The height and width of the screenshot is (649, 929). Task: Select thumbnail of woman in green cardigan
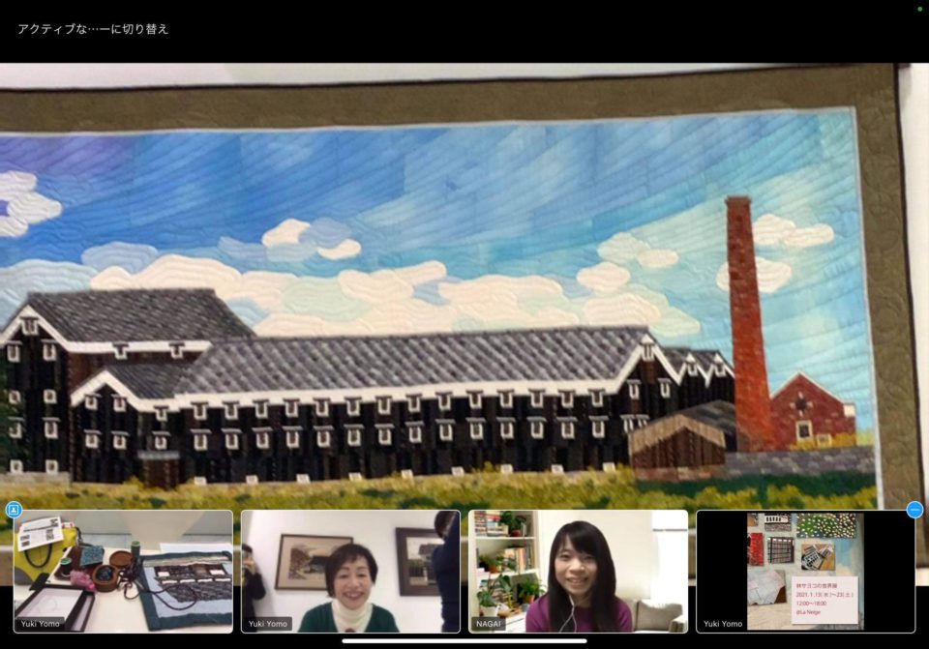(x=350, y=572)
